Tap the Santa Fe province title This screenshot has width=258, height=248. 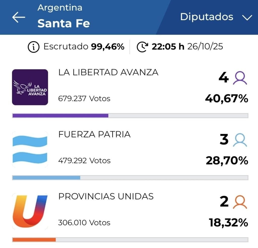[x=63, y=24]
